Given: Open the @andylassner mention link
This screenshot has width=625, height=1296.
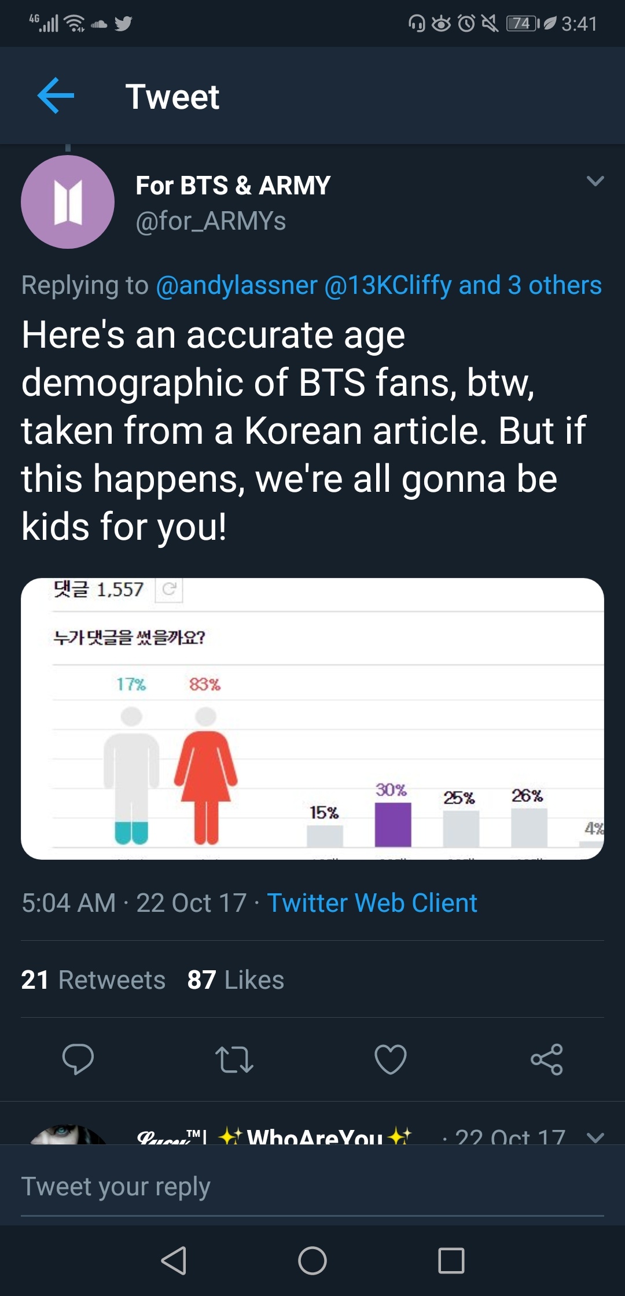Looking at the screenshot, I should (237, 285).
